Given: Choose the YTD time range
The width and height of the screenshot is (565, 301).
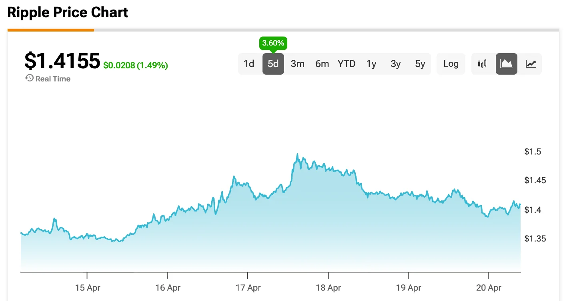Looking at the screenshot, I should point(347,64).
